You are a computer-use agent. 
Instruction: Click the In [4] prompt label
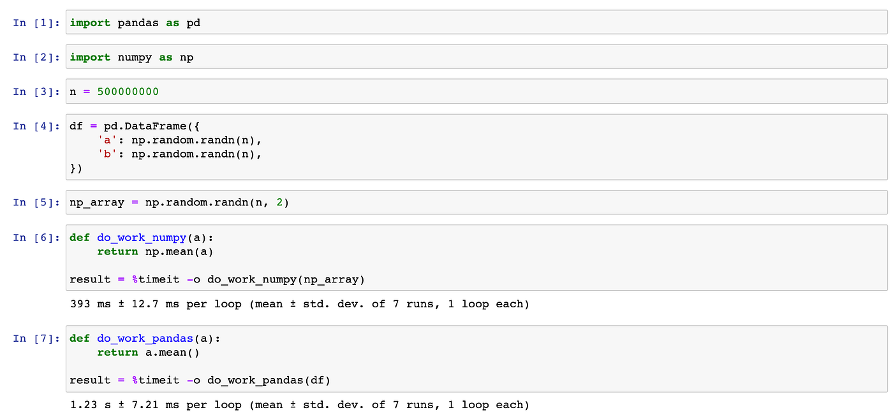coord(36,126)
